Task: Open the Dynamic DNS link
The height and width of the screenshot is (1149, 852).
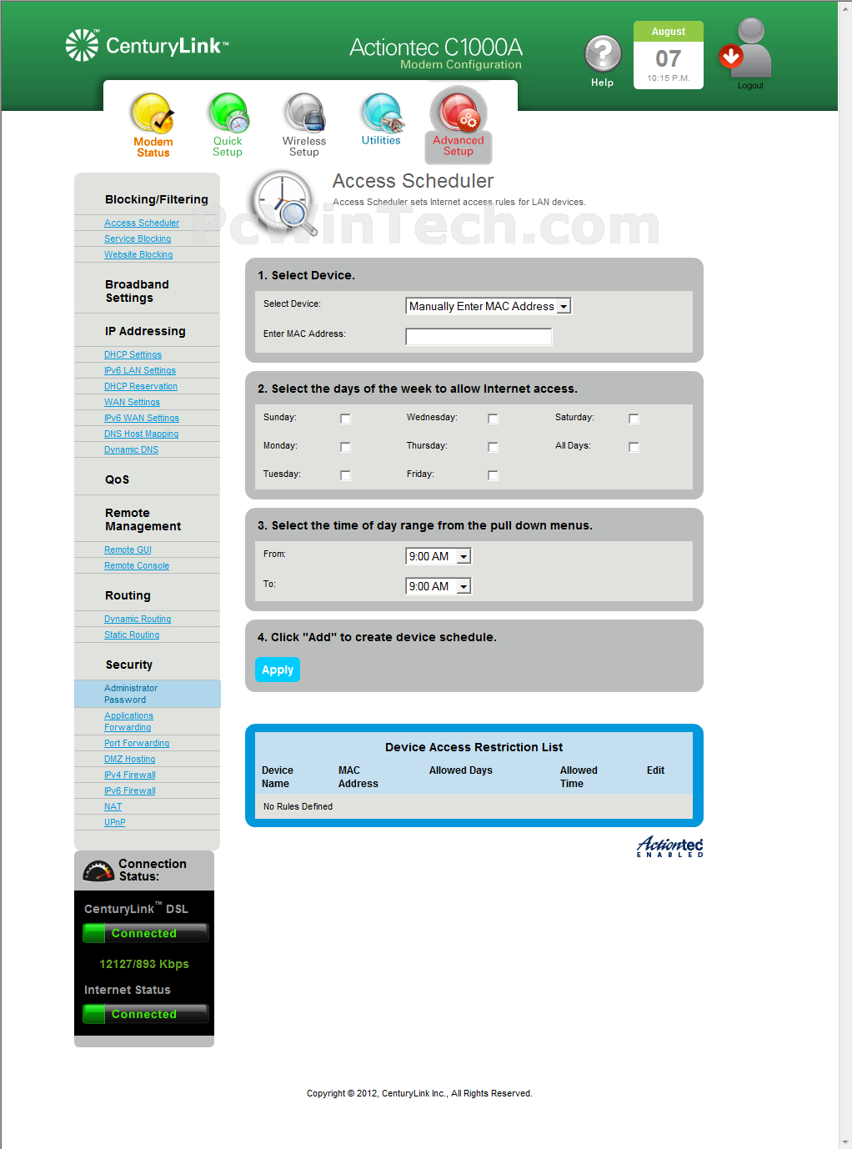Action: (x=131, y=449)
